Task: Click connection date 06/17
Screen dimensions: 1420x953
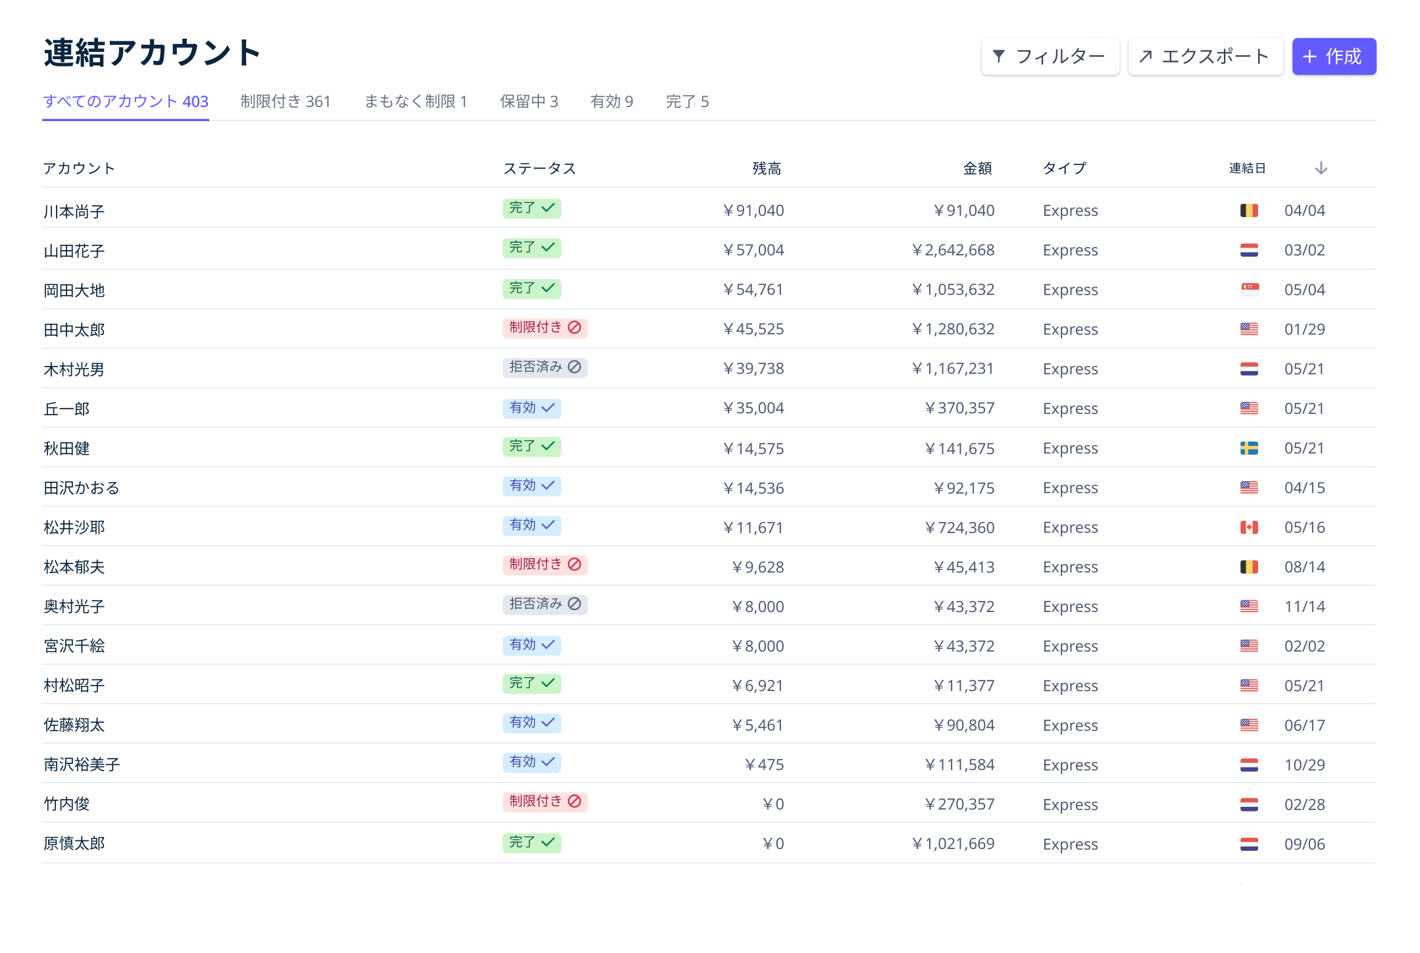Action: pos(1305,725)
